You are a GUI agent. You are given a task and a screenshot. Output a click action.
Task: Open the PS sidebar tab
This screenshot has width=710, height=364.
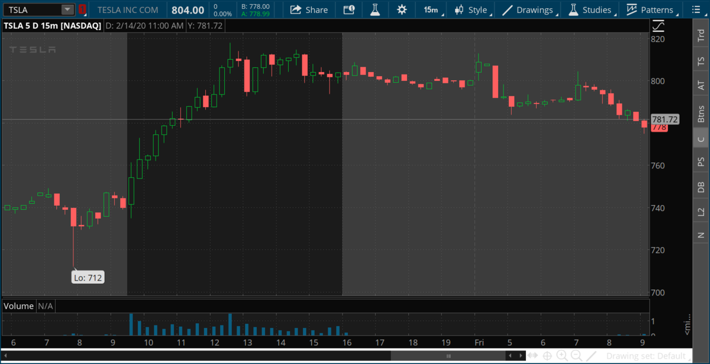[701, 161]
